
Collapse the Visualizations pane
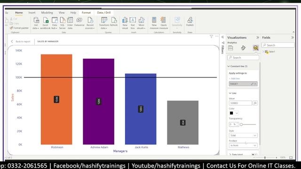258,38
